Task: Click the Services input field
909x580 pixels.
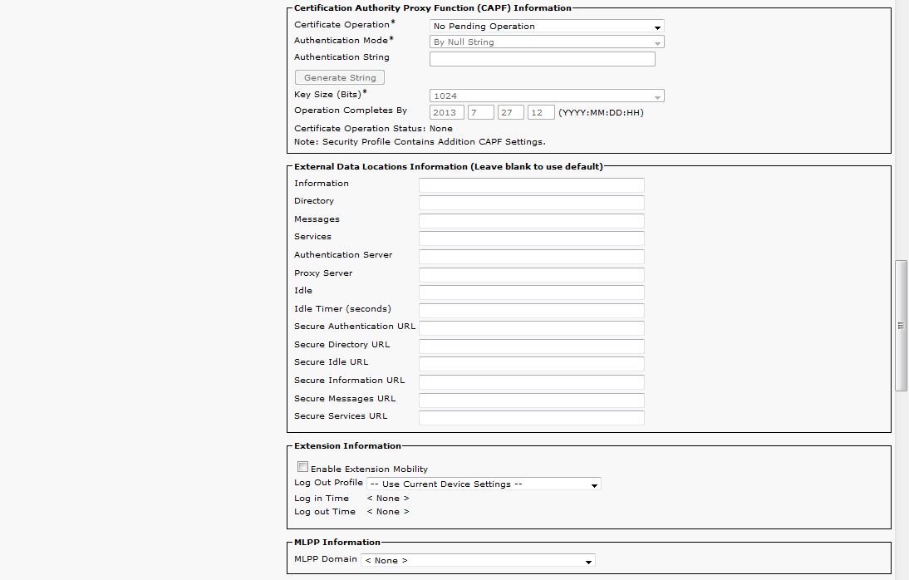Action: pyautogui.click(x=531, y=238)
